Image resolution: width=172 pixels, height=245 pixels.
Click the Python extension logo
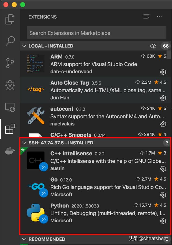click(x=36, y=213)
